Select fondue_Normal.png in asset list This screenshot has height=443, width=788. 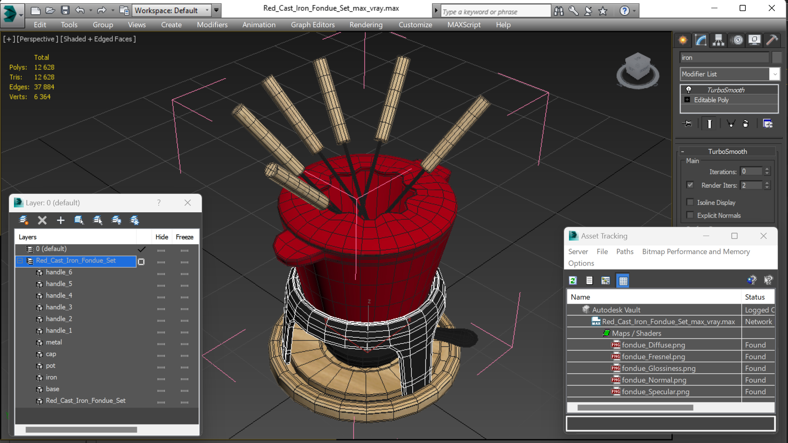tap(653, 380)
